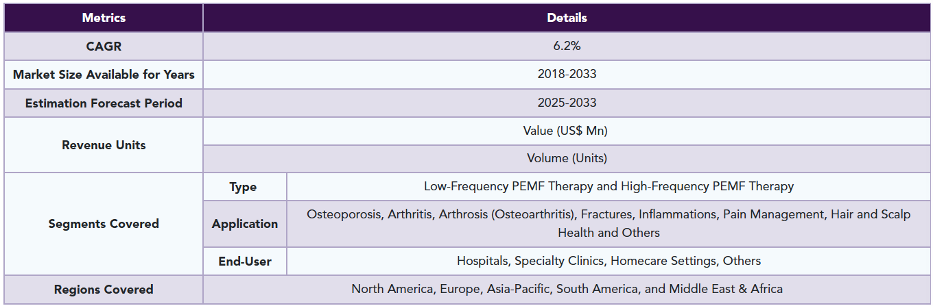Click the Value (US$ Mn) cell
The height and width of the screenshot is (306, 933).
(567, 131)
